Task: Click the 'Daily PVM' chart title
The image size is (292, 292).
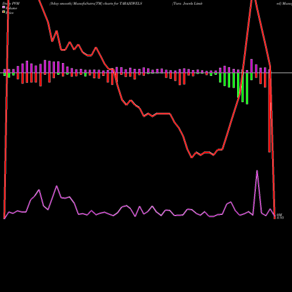Action: [11, 4]
